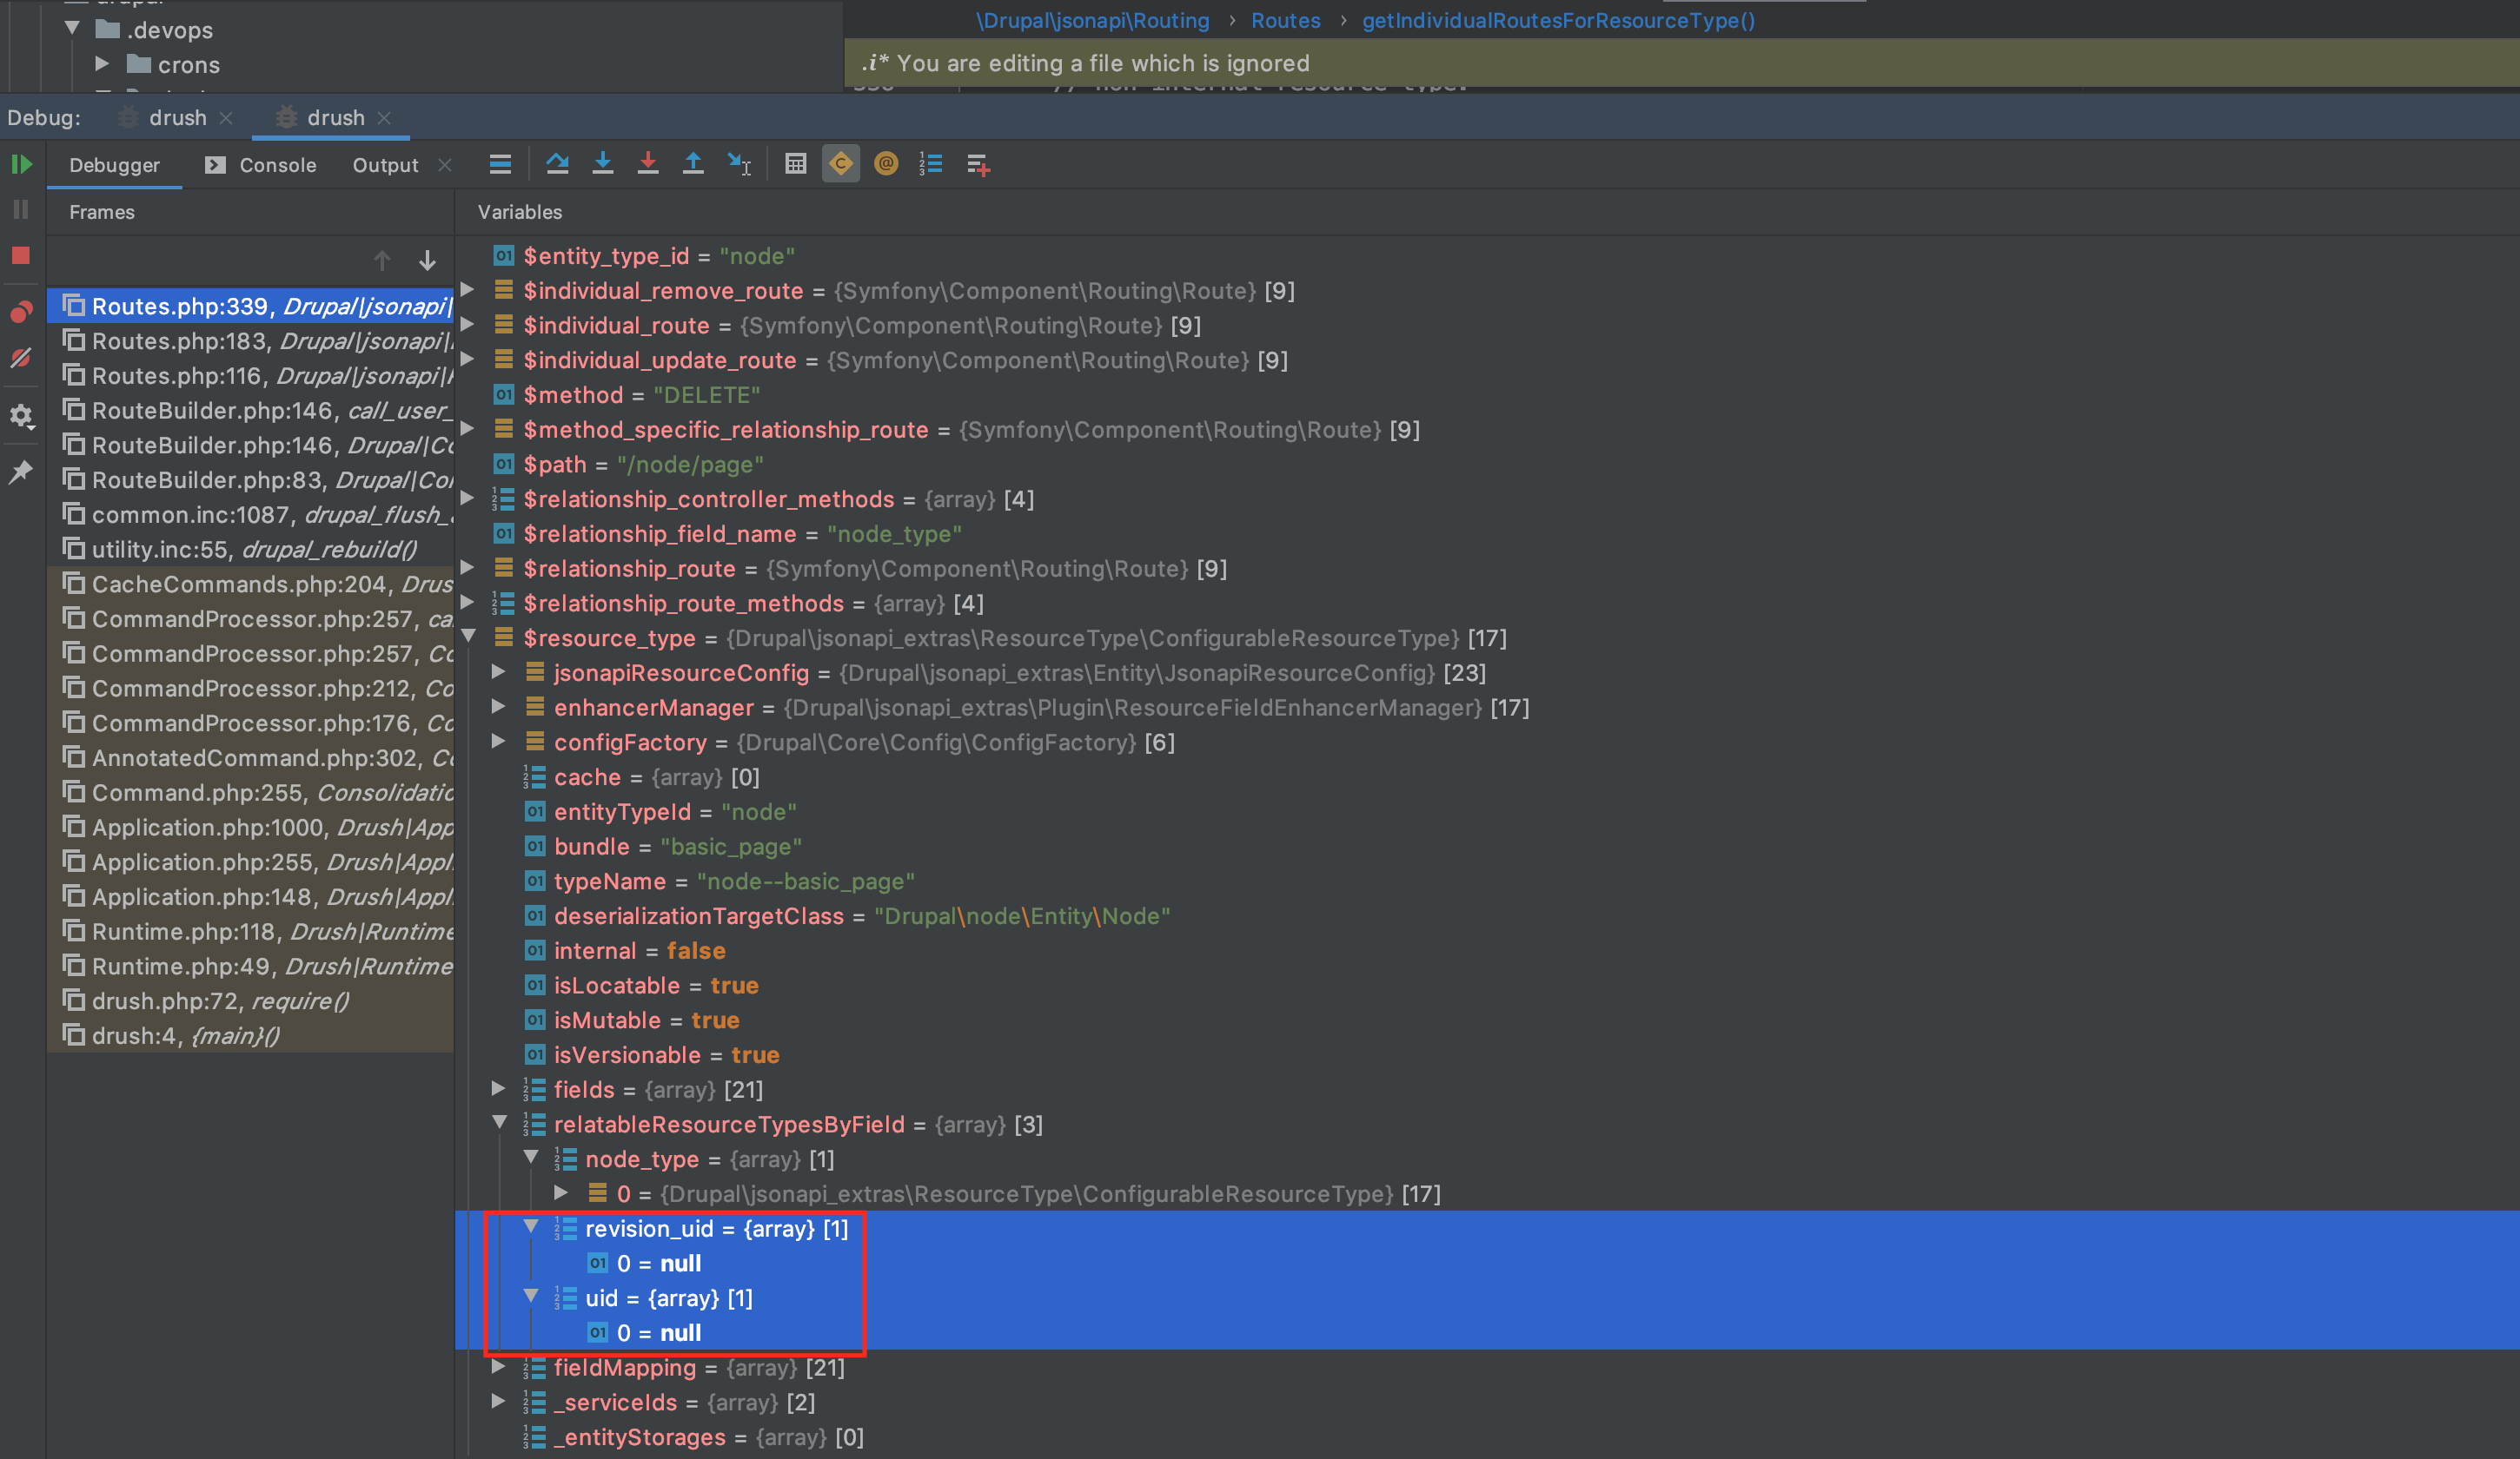This screenshot has width=2520, height=1459.
Task: Click the Run to Cursor icon
Action: 739,164
